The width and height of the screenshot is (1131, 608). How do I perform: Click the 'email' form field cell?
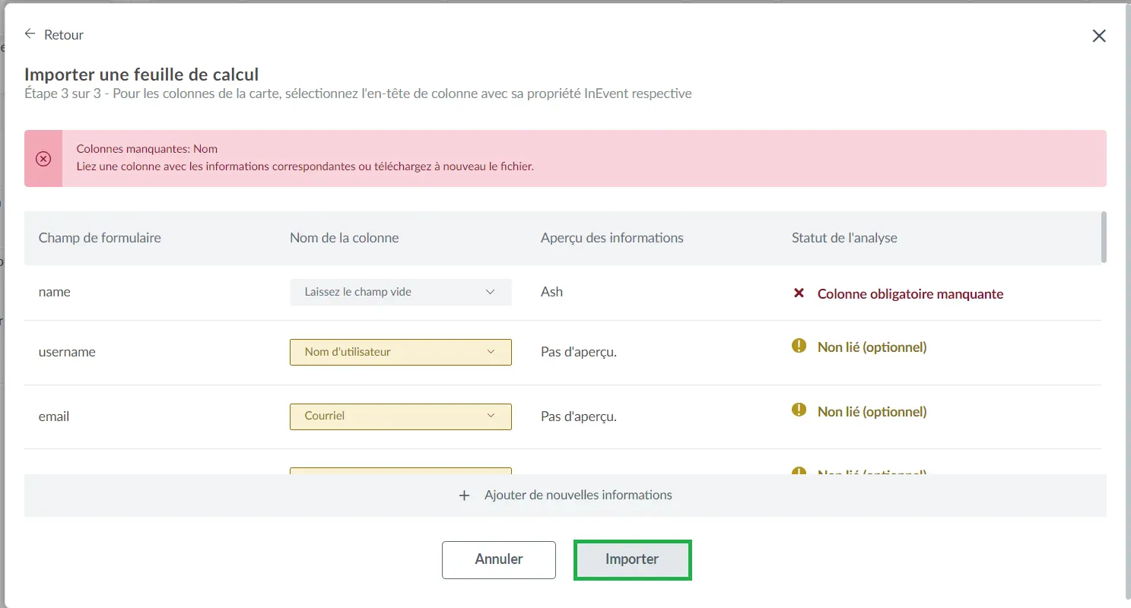[x=54, y=416]
